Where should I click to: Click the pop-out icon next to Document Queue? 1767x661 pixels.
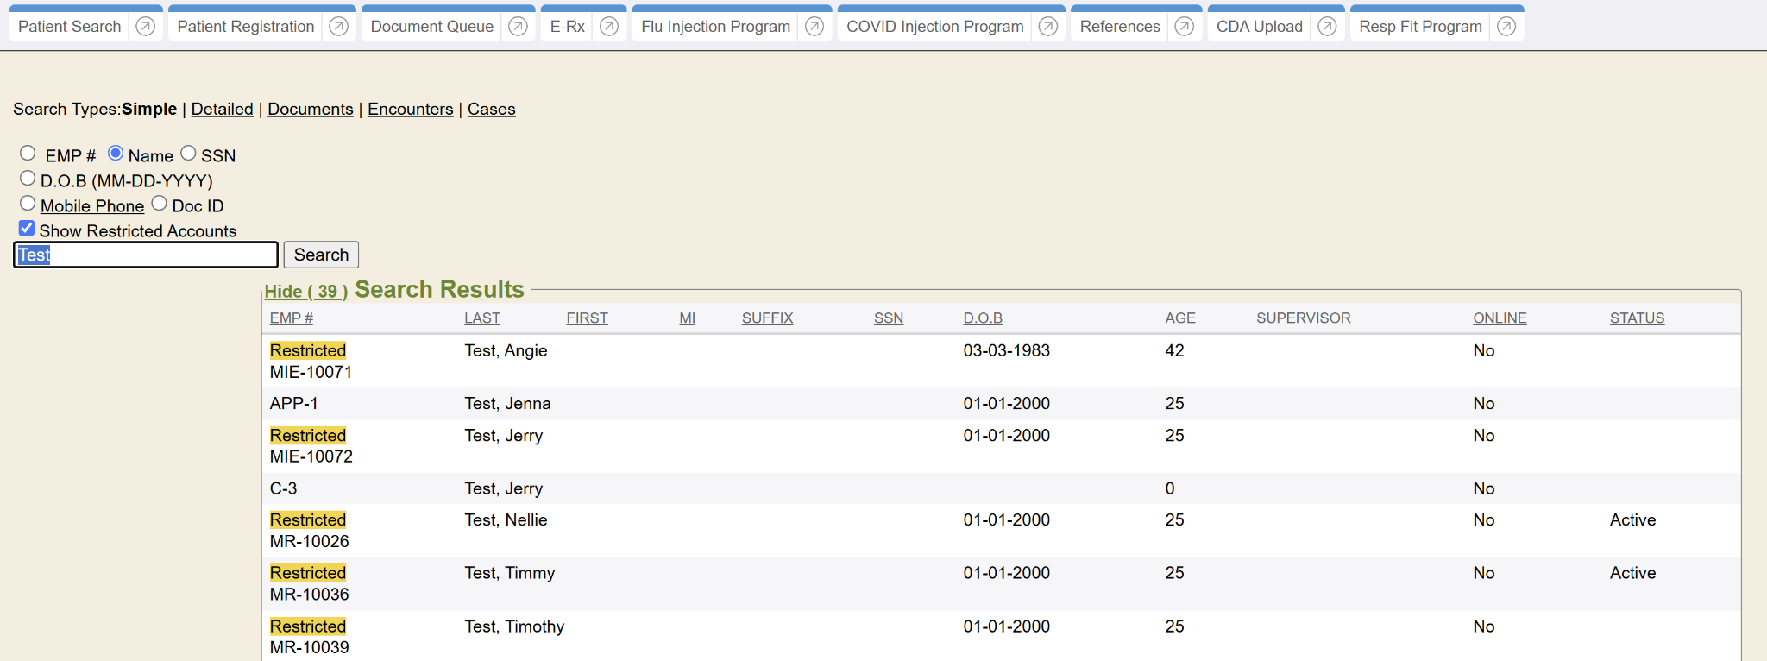[518, 27]
